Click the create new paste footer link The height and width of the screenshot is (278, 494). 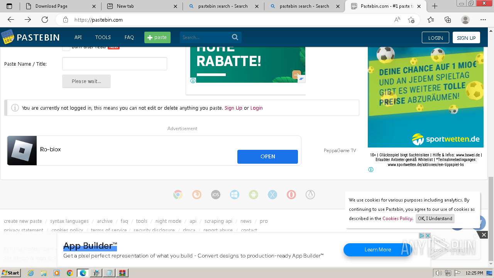(x=23, y=221)
